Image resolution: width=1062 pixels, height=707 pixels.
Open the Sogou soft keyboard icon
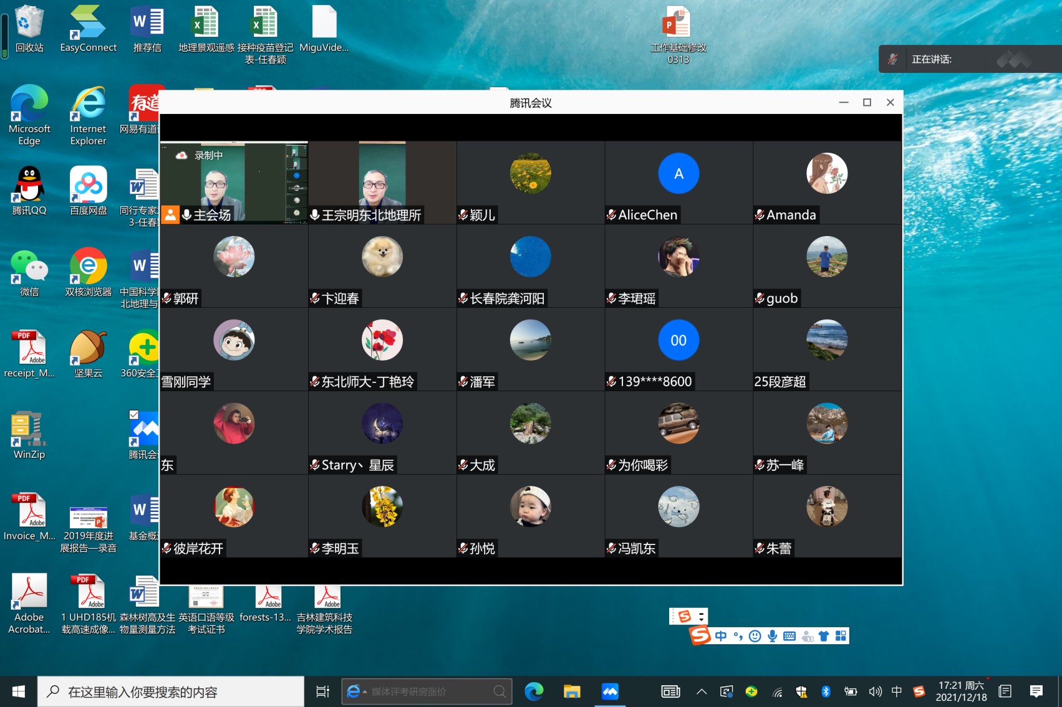point(789,636)
